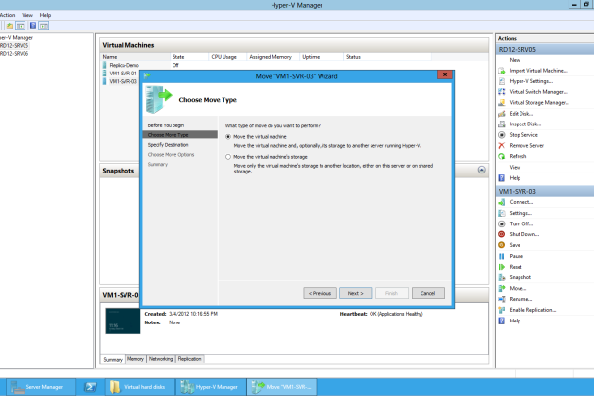Switch to the Replication tab

point(190,359)
